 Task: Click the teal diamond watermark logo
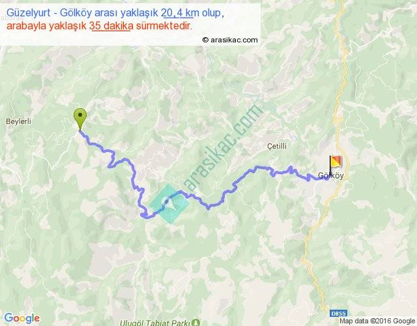point(169,203)
